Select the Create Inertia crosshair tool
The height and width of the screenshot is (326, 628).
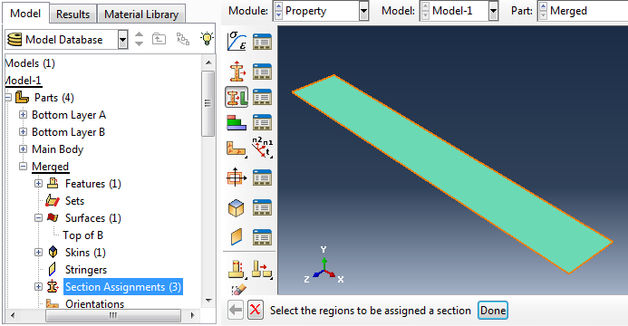pos(237,177)
